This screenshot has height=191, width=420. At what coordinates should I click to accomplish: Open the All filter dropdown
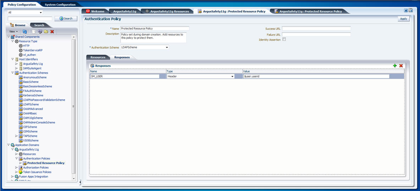(41, 12)
